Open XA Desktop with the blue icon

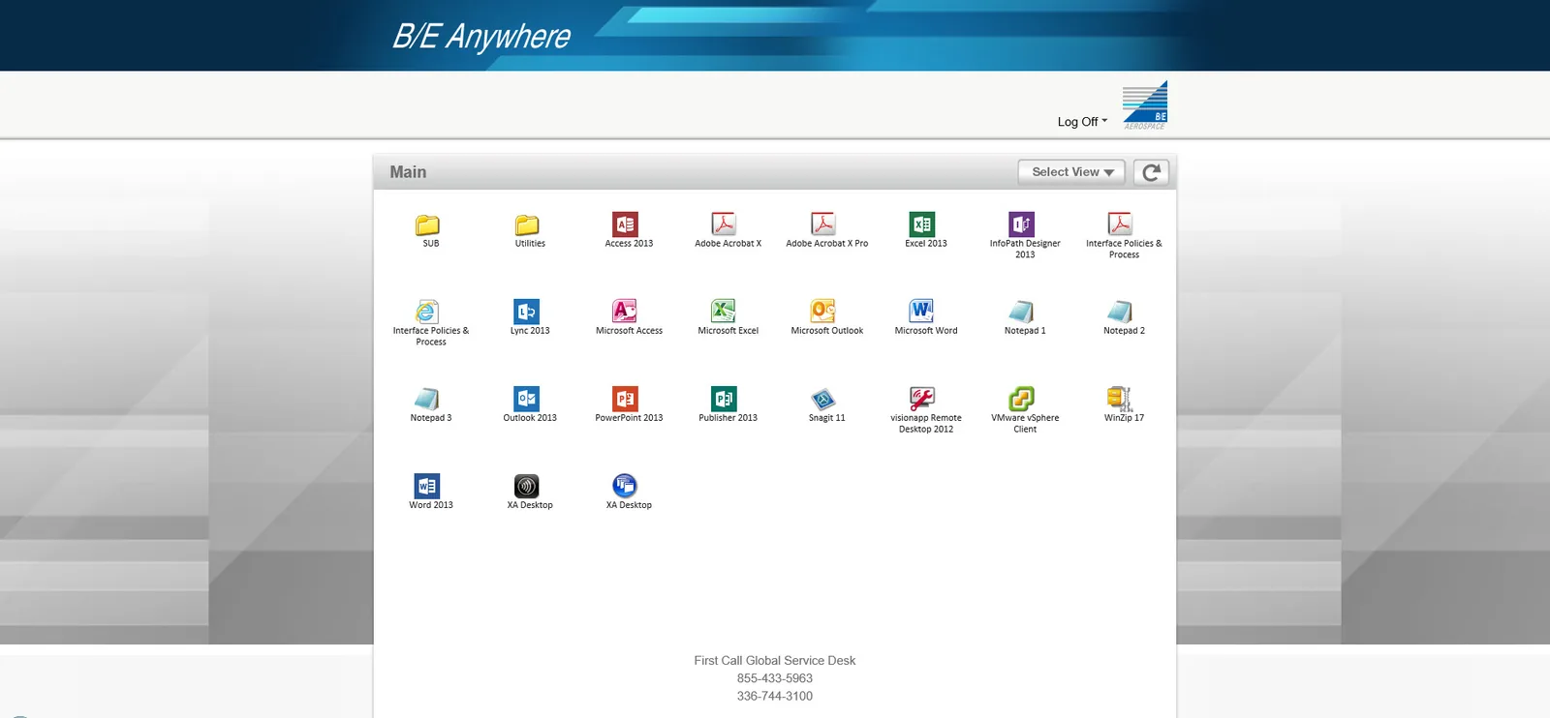point(626,486)
